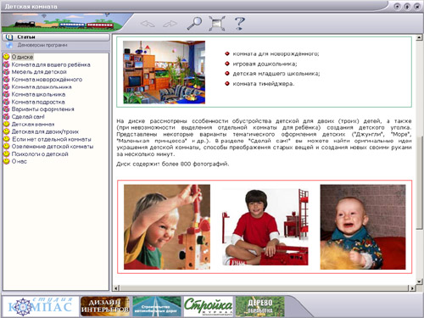Open the Дизайн интерьеров disc banner
Viewport: 424px width, 318px height.
click(x=105, y=306)
